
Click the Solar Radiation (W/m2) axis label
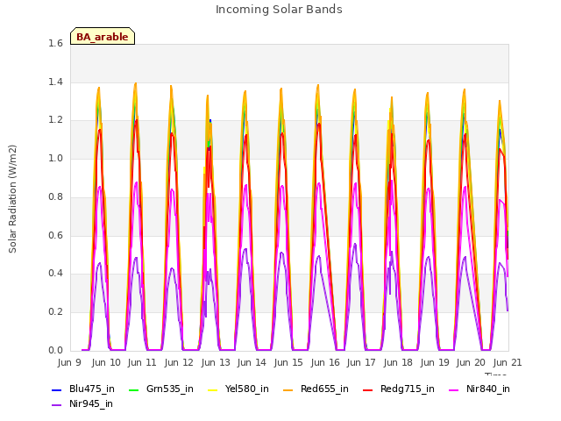pos(12,199)
